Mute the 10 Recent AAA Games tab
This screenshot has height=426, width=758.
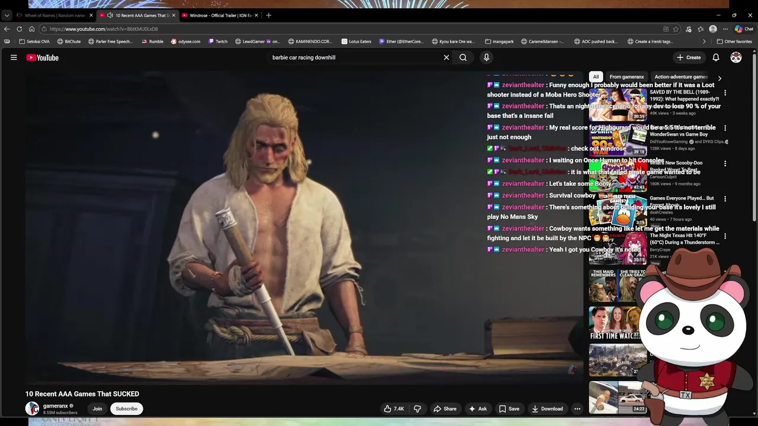click(x=110, y=15)
